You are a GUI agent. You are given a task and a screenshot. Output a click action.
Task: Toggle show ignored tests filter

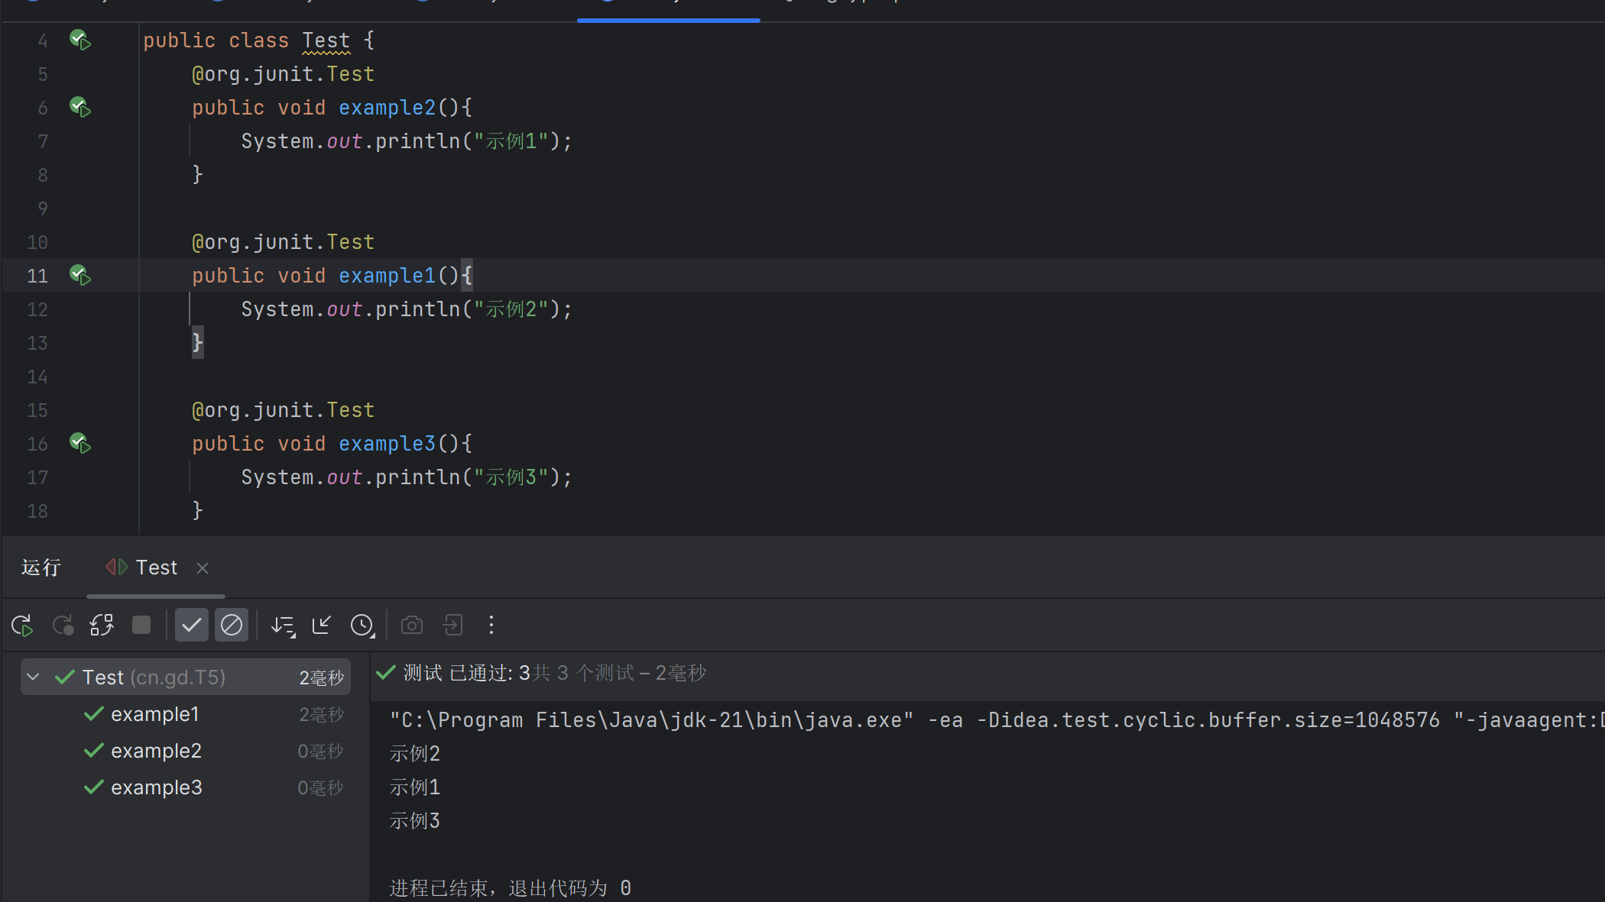232,626
